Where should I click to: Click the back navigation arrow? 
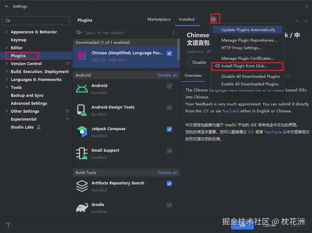(x=297, y=21)
